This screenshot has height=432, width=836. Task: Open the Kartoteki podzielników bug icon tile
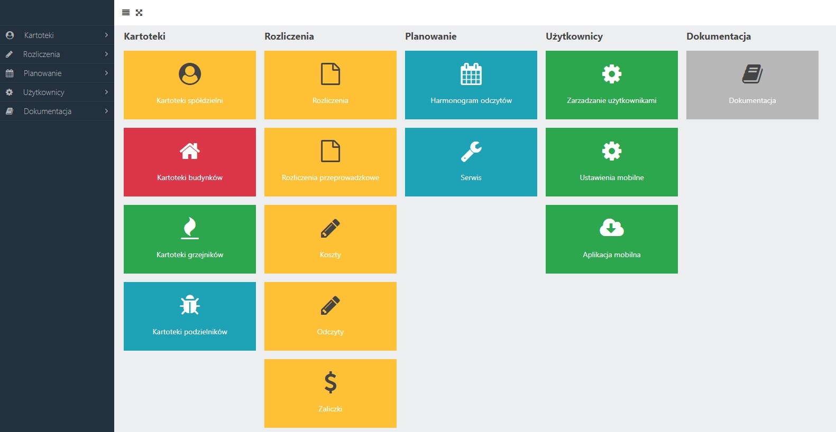point(190,316)
